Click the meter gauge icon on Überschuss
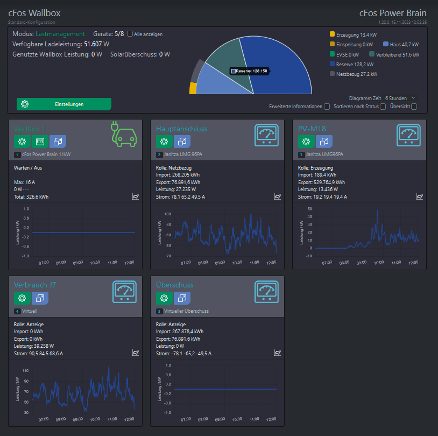Viewport: 438px width, 436px height. tap(266, 292)
